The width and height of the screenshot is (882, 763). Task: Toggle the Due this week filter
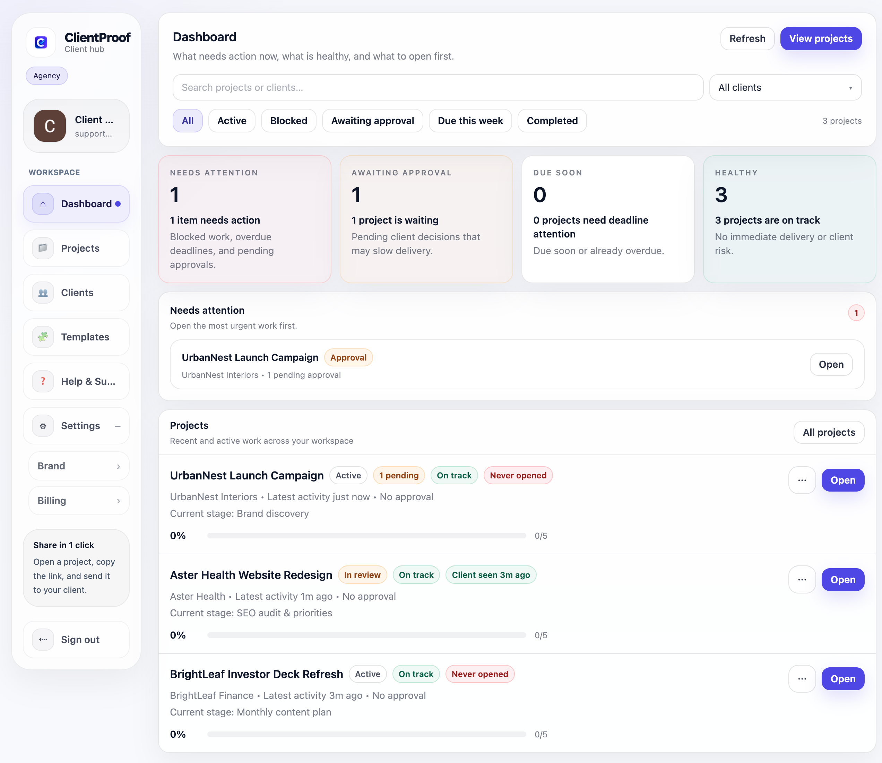[470, 121]
